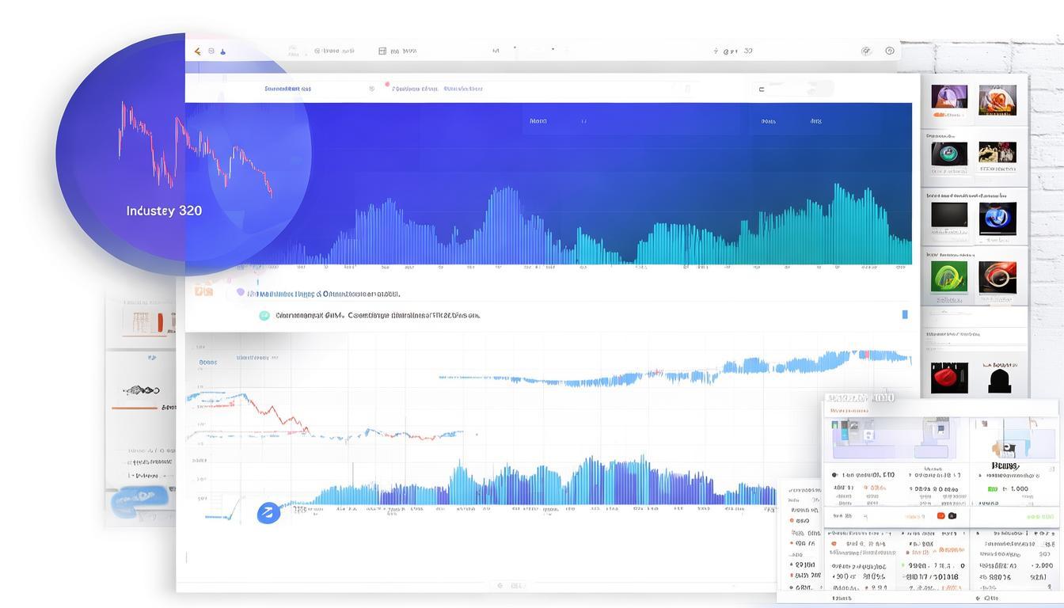Click the teal circle icon on the second legend row
The height and width of the screenshot is (608, 1064).
pyautogui.click(x=264, y=315)
